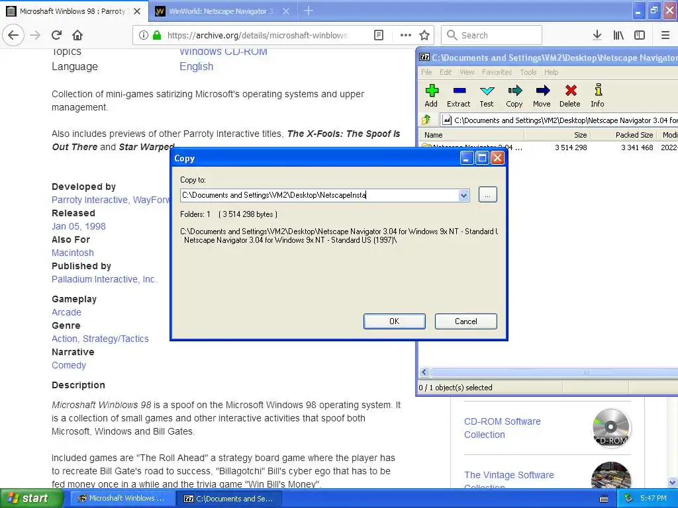Cancel the Copy dialog
Screen dimensions: 678x508
click(x=465, y=321)
